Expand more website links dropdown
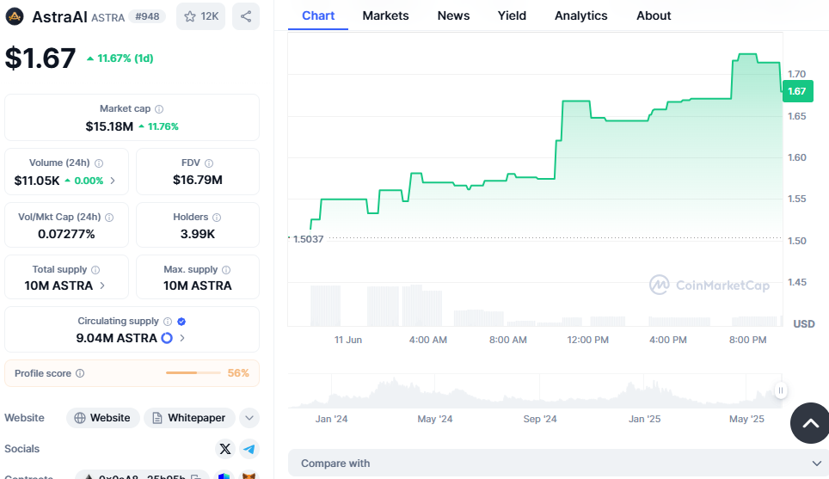This screenshot has height=479, width=829. (249, 418)
